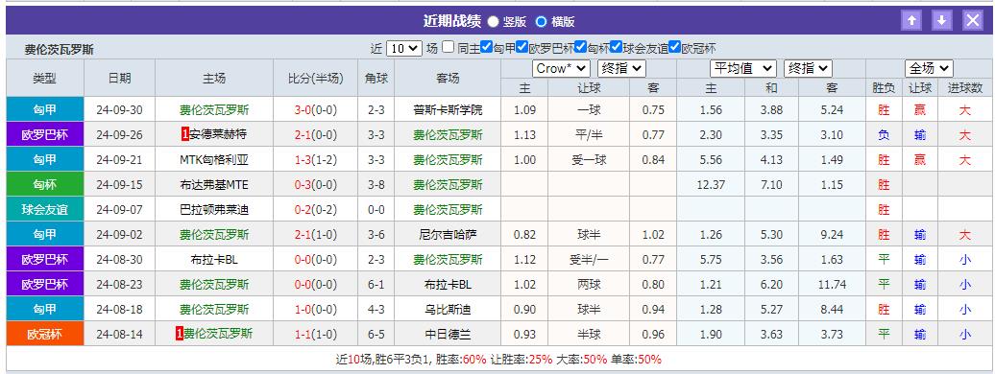Screen dimensions: 995x374
Task: Uncheck the 匈甲 league checkbox
Action: tap(486, 47)
